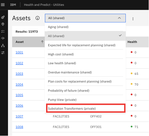Sort by the Asset column arrow
149x136 pixels.
click(42, 42)
